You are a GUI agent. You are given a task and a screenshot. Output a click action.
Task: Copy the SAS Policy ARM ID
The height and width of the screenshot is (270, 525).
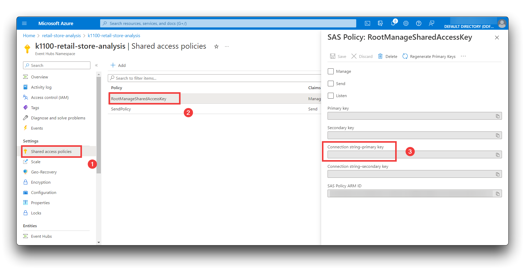(x=498, y=194)
